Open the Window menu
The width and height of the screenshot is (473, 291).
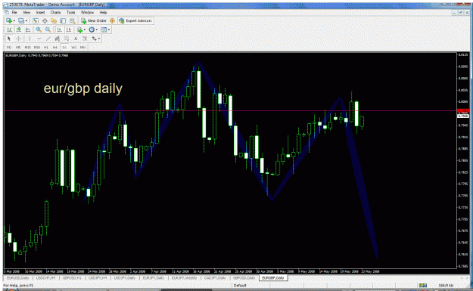[87, 12]
